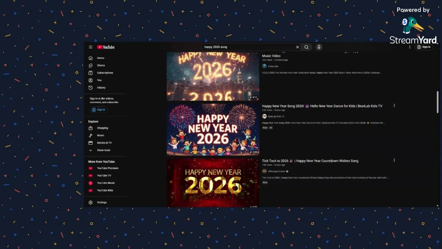Click the Music note icon
The height and width of the screenshot is (249, 442).
(90, 136)
